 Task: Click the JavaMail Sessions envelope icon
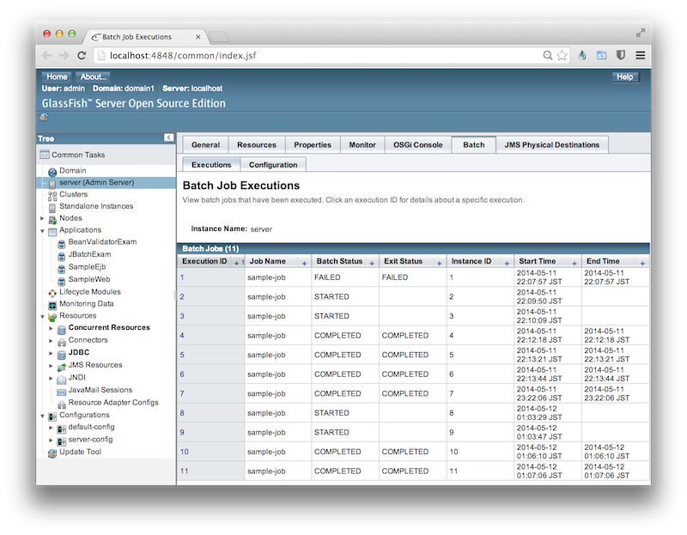point(61,391)
